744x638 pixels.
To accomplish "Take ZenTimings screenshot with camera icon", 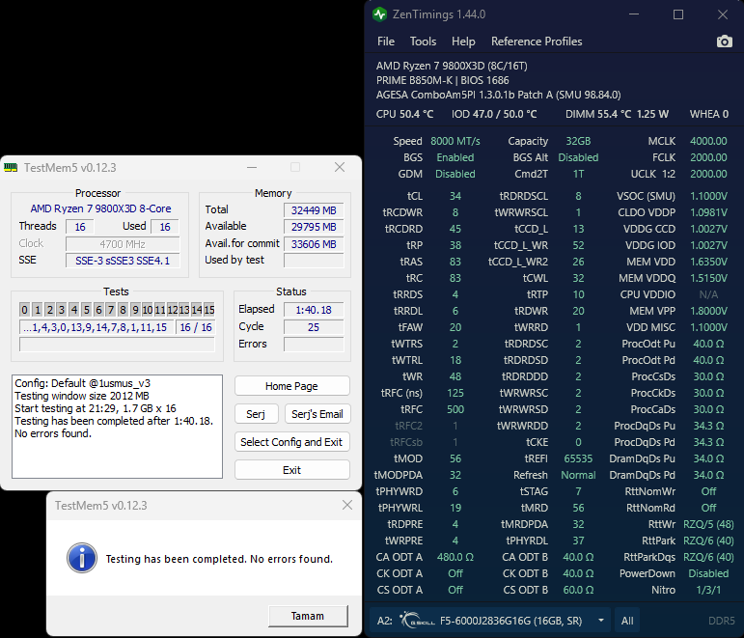I will (724, 42).
